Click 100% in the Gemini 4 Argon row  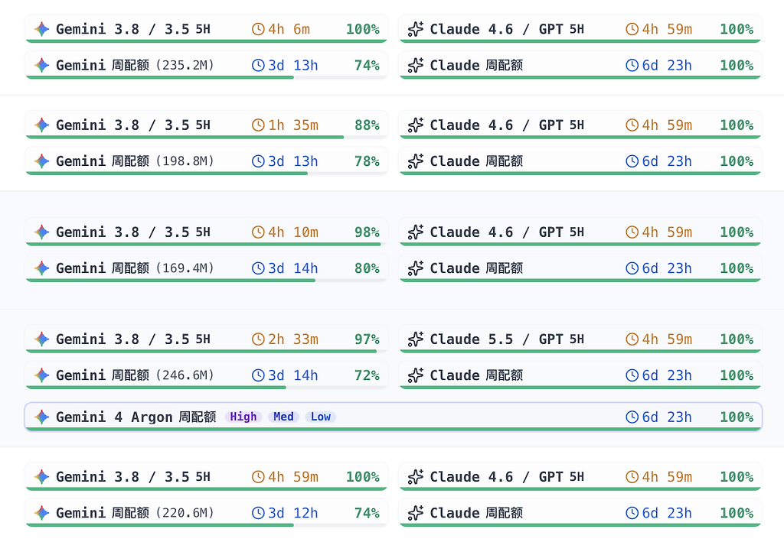click(737, 417)
